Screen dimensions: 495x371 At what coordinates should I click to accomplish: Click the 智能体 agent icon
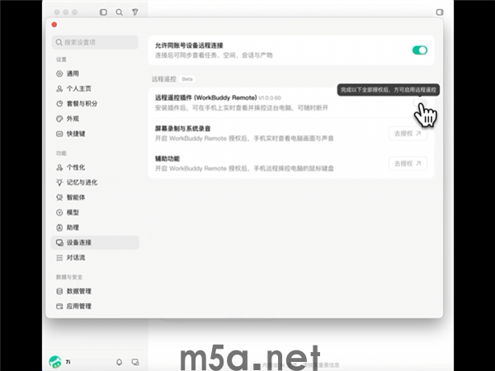(x=59, y=198)
